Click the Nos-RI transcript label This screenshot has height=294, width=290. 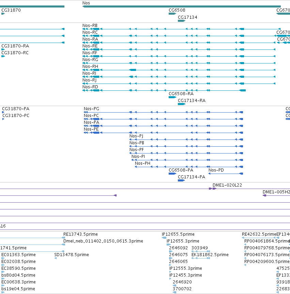click(89, 73)
